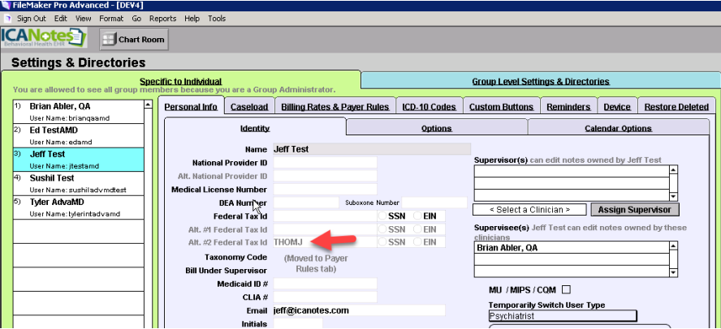The image size is (721, 329).
Task: Click the Assign Supervisor button
Action: (x=634, y=210)
